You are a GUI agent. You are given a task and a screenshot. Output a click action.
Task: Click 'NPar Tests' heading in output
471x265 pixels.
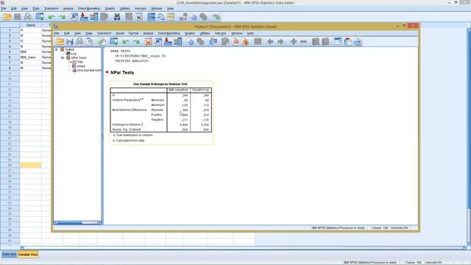122,72
